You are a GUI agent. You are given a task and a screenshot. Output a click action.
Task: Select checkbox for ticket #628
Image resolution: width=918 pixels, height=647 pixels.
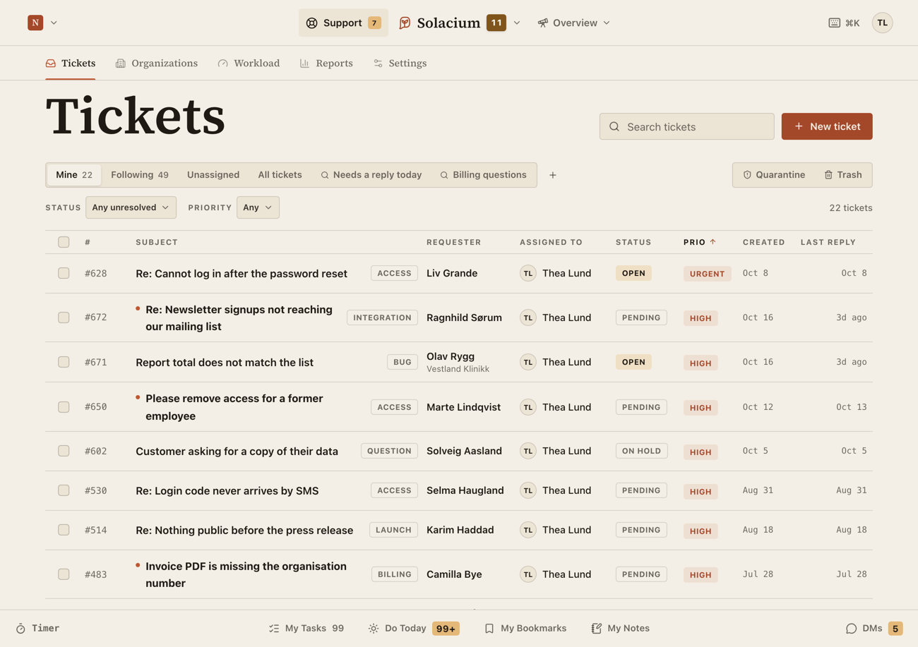[64, 273]
